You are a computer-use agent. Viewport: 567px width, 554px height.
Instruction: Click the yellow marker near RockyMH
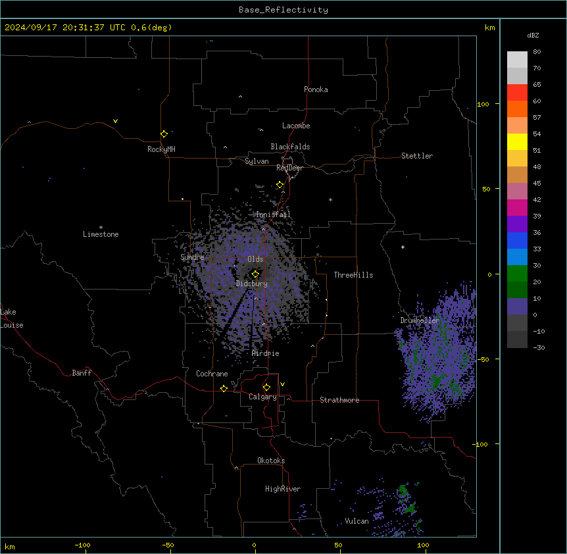pyautogui.click(x=164, y=134)
